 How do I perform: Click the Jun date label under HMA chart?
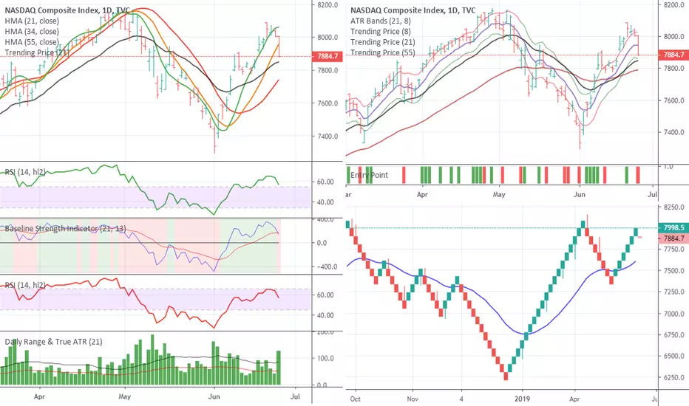(214, 397)
